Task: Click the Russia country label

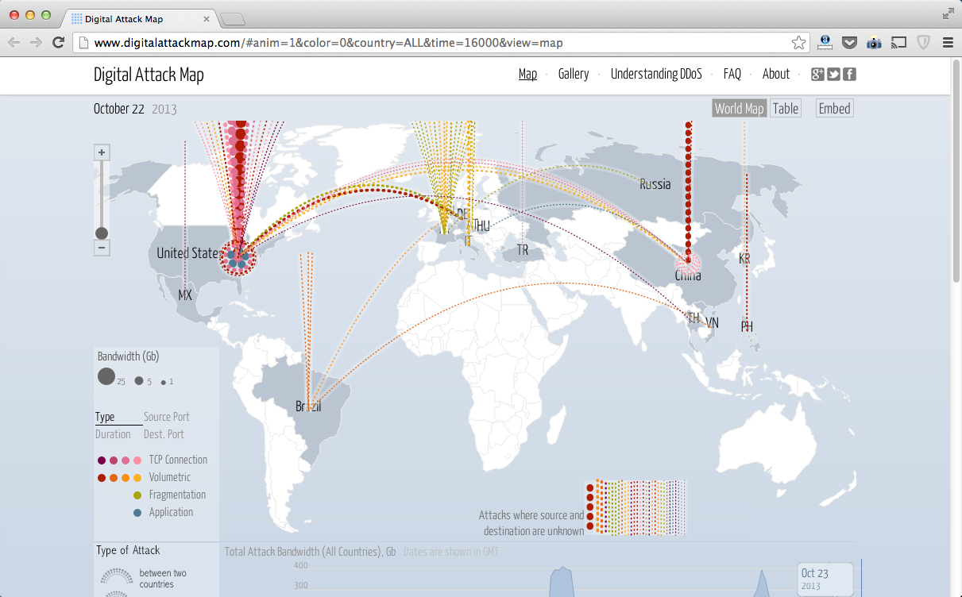Action: click(x=655, y=184)
